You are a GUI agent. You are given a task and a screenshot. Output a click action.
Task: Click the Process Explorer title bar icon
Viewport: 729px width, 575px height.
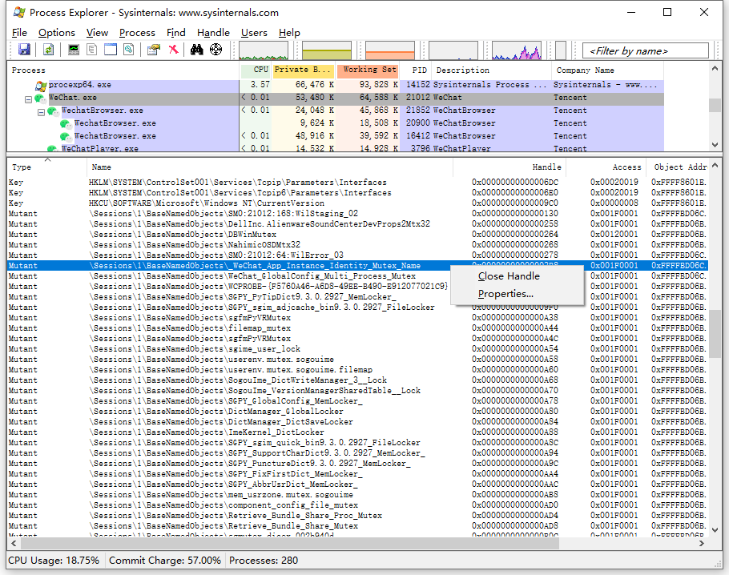(x=19, y=12)
